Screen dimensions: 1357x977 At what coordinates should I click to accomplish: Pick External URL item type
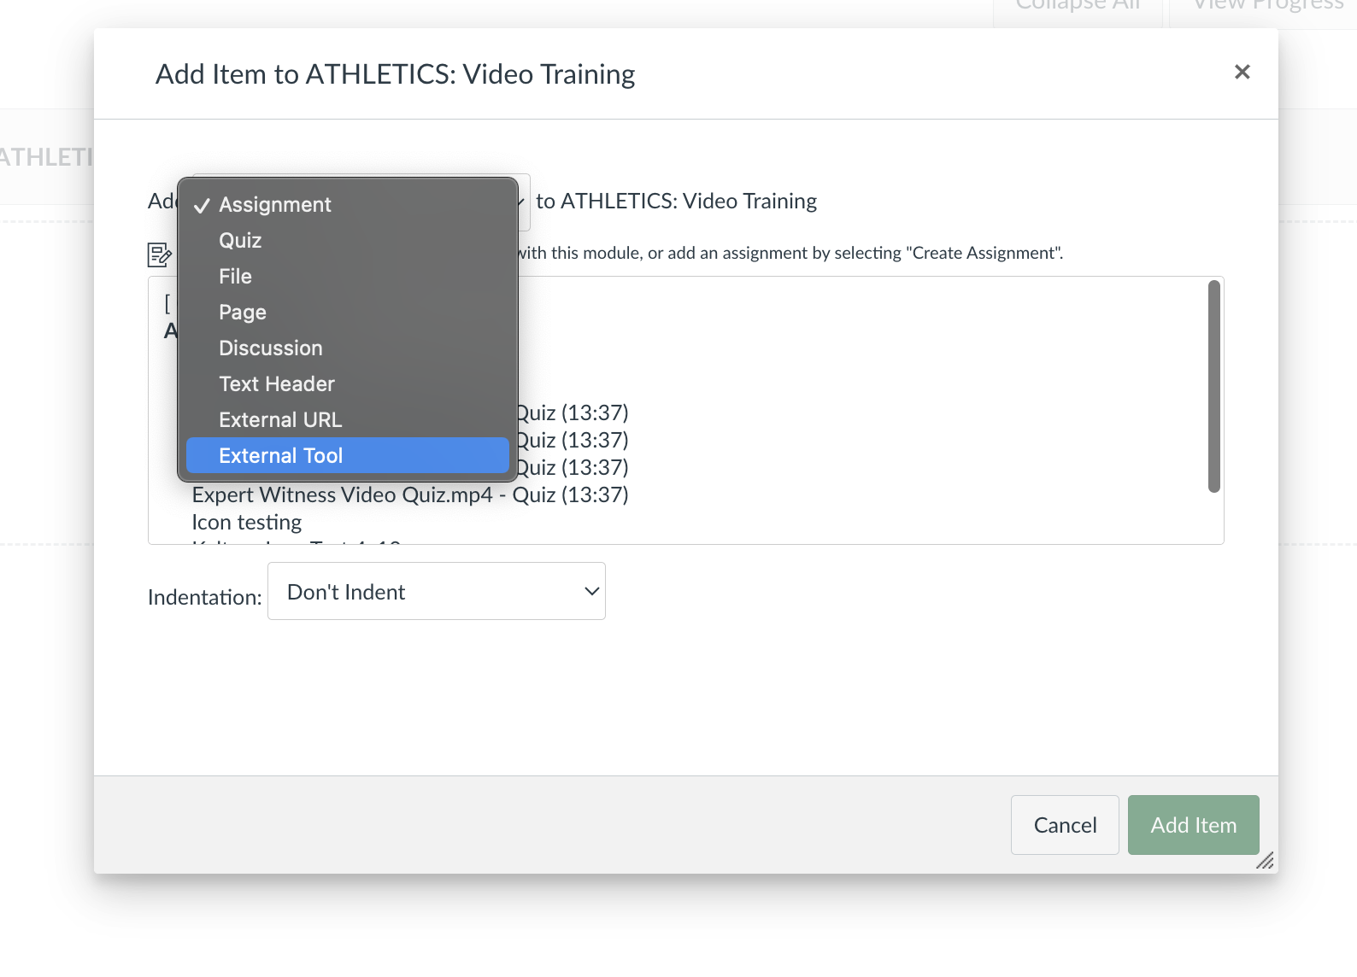click(x=279, y=420)
